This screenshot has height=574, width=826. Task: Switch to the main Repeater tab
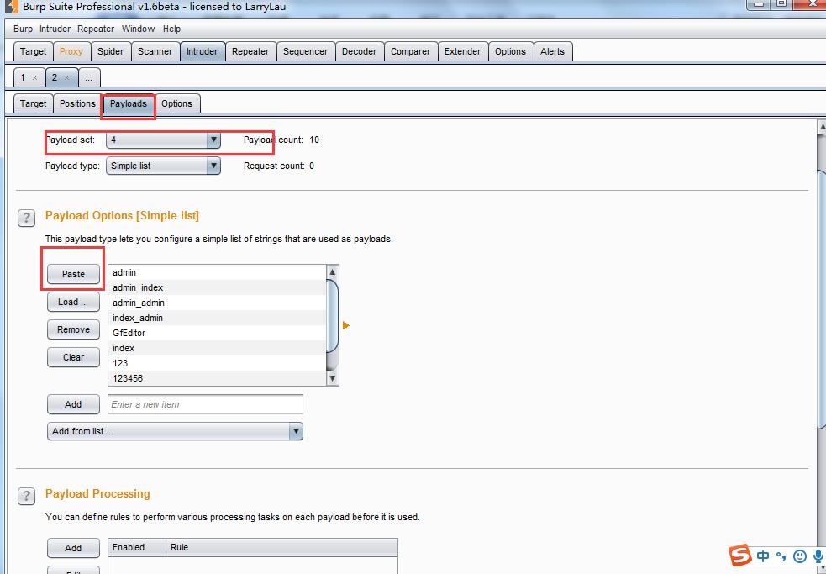(x=250, y=51)
